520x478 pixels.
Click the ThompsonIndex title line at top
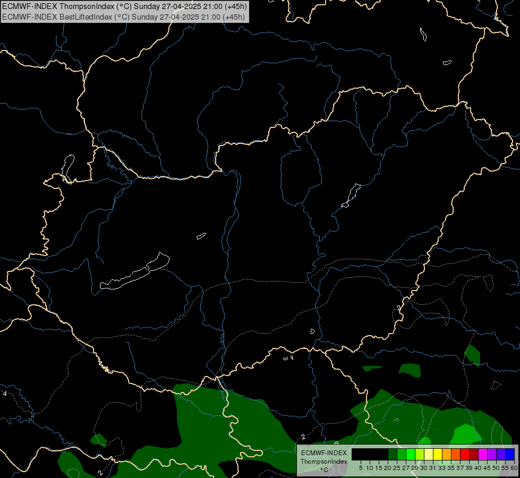coord(124,6)
